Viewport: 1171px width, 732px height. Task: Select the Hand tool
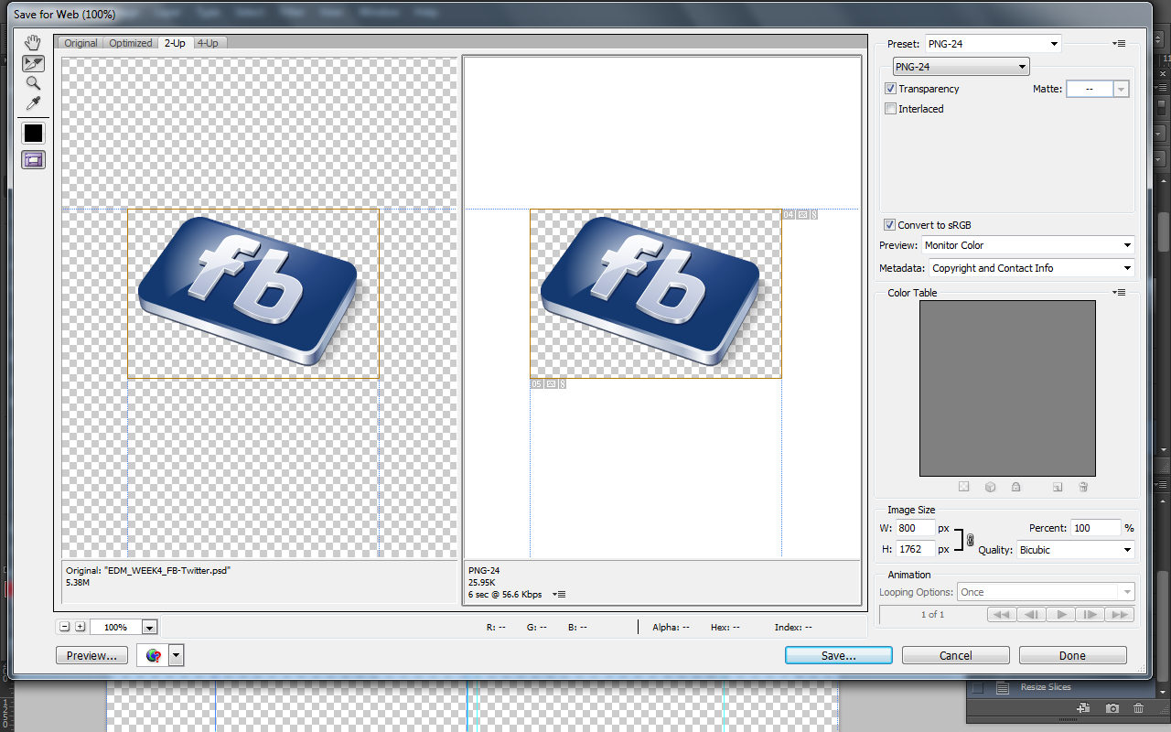[33, 43]
